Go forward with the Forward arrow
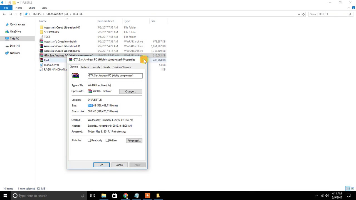This screenshot has width=356, height=200. click(x=11, y=14)
